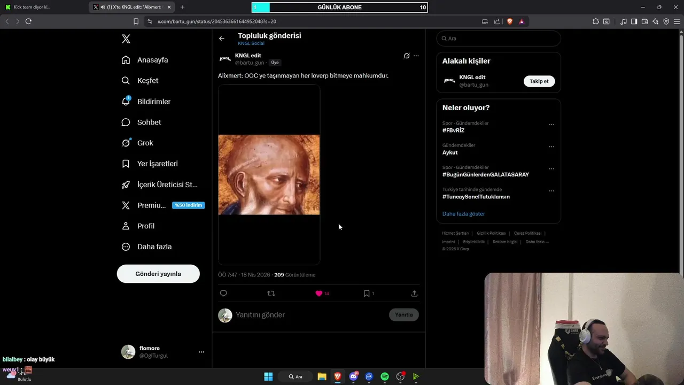Open post more options menu
This screenshot has width=684, height=385.
click(416, 56)
